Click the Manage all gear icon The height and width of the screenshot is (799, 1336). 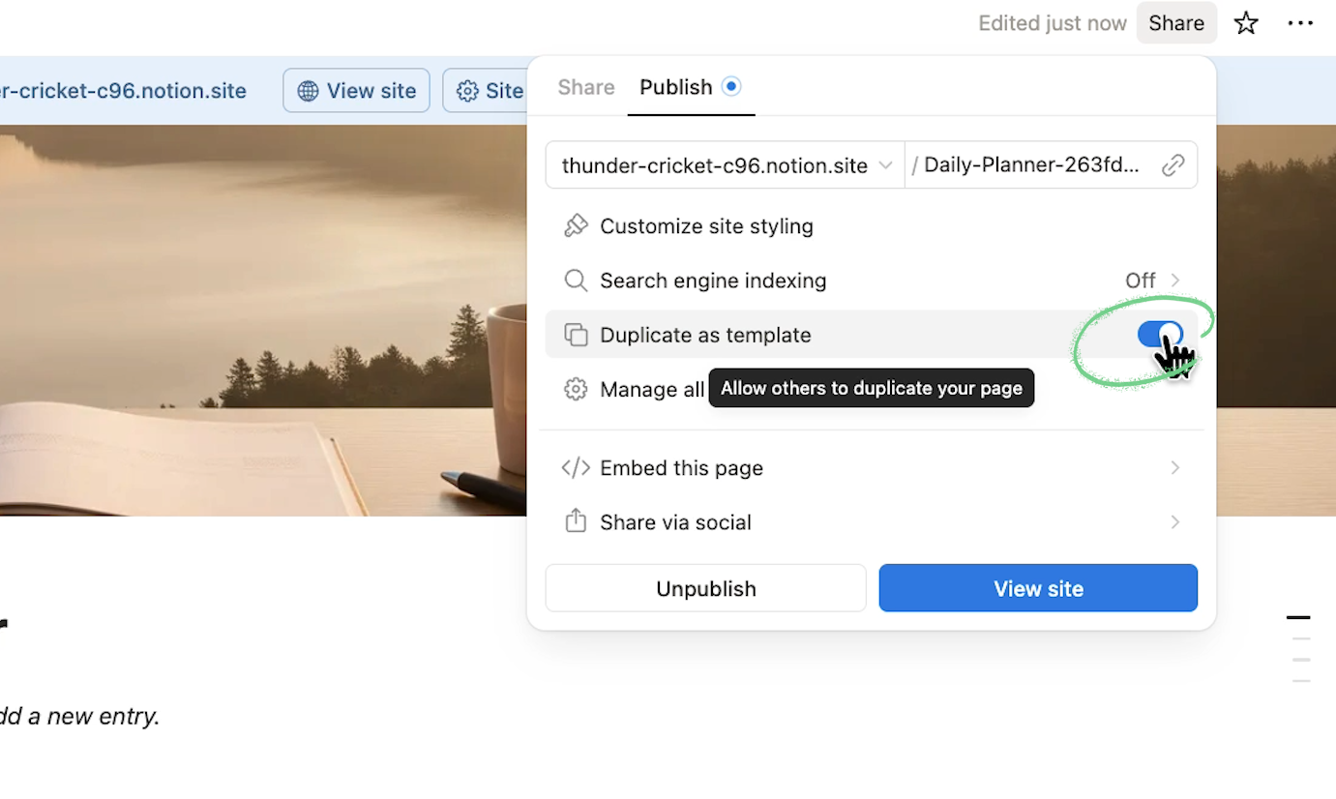click(576, 389)
